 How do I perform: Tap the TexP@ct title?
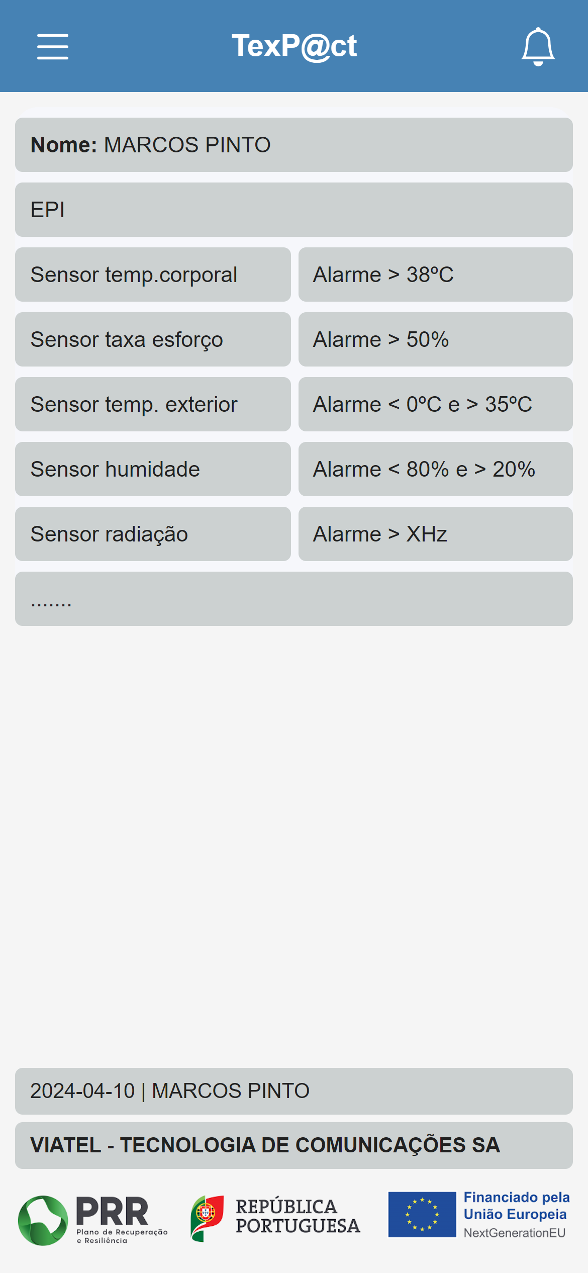coord(294,46)
